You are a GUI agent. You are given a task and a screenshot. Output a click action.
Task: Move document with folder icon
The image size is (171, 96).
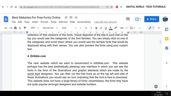(x=71, y=17)
